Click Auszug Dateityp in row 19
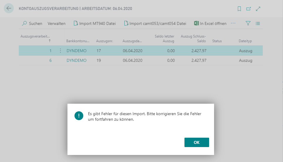Screen dimensions: 283x162 coord(246,60)
